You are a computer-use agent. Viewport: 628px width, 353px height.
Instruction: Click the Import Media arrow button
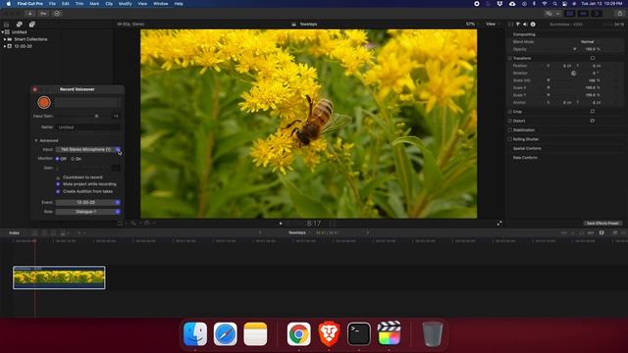(29, 14)
